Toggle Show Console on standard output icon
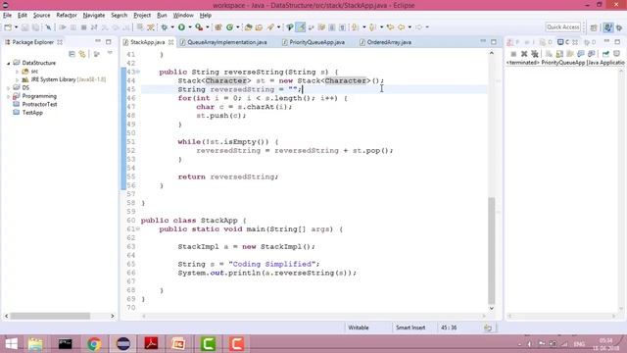The width and height of the screenshot is (627, 353). (x=581, y=54)
